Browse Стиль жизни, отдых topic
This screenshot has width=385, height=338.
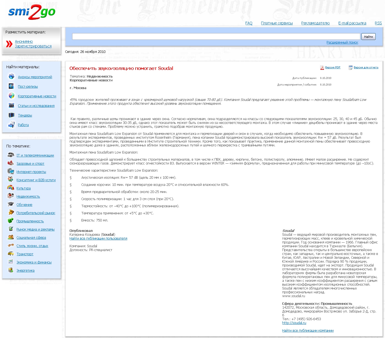pyautogui.click(x=32, y=246)
